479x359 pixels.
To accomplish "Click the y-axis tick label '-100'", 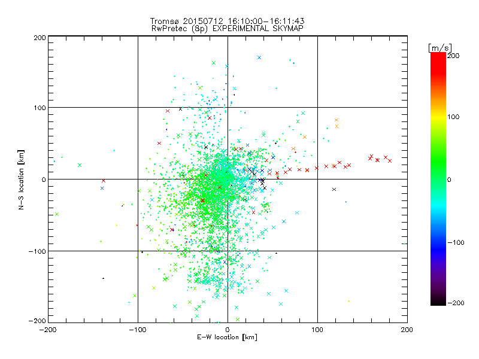I will (37, 251).
